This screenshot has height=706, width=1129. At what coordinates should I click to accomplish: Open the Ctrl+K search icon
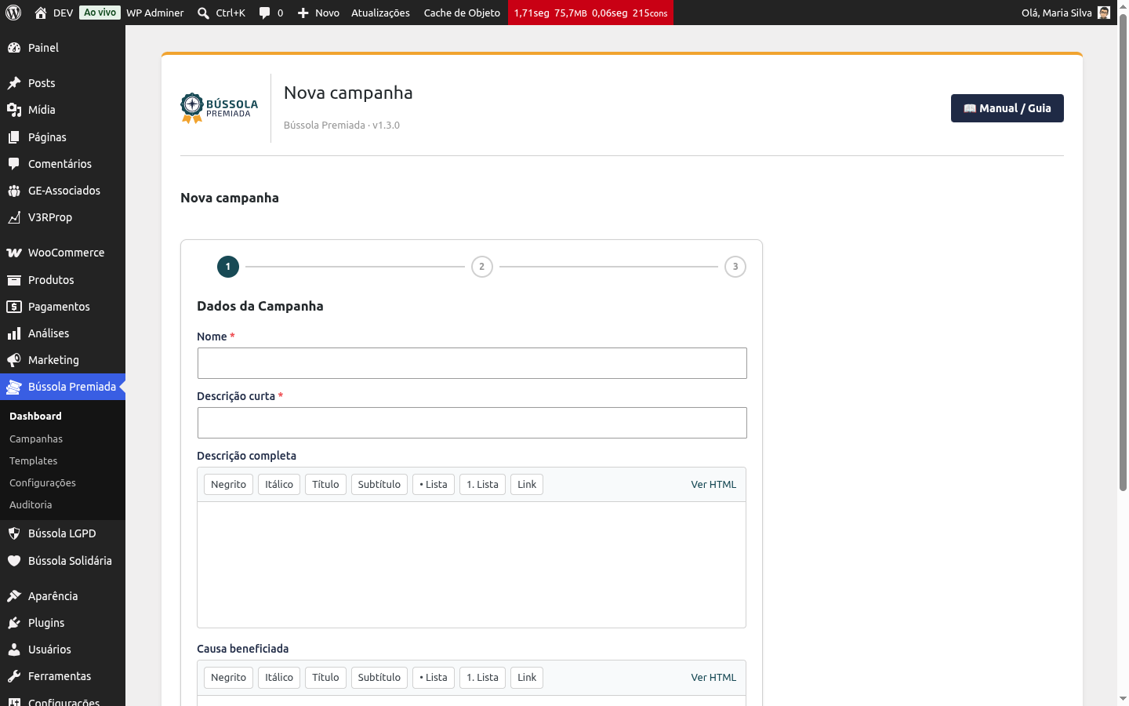[x=203, y=13]
